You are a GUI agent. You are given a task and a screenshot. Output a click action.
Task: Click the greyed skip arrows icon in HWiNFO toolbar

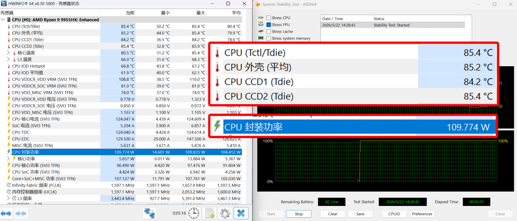tap(21, 213)
